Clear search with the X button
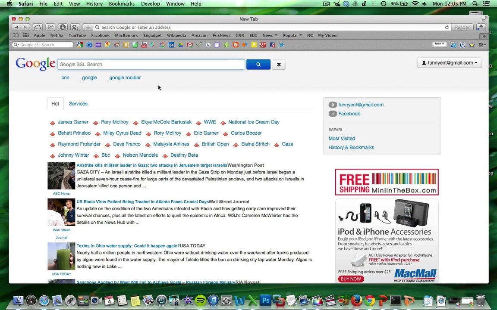Image resolution: width=497 pixels, height=310 pixels. click(x=279, y=64)
